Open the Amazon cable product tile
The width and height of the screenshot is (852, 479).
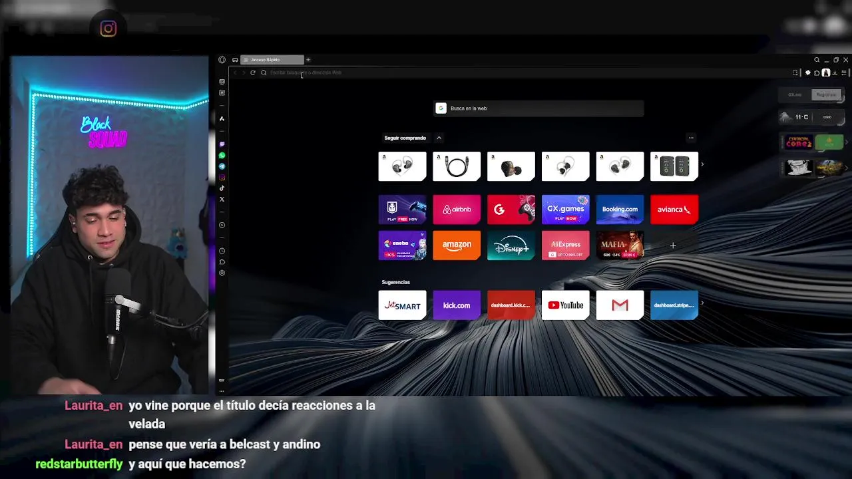pos(457,166)
